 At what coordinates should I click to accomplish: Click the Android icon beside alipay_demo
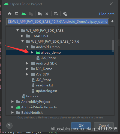click(38, 53)
